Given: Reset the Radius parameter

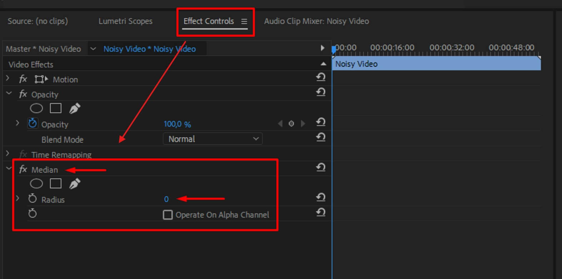Looking at the screenshot, I should [321, 197].
